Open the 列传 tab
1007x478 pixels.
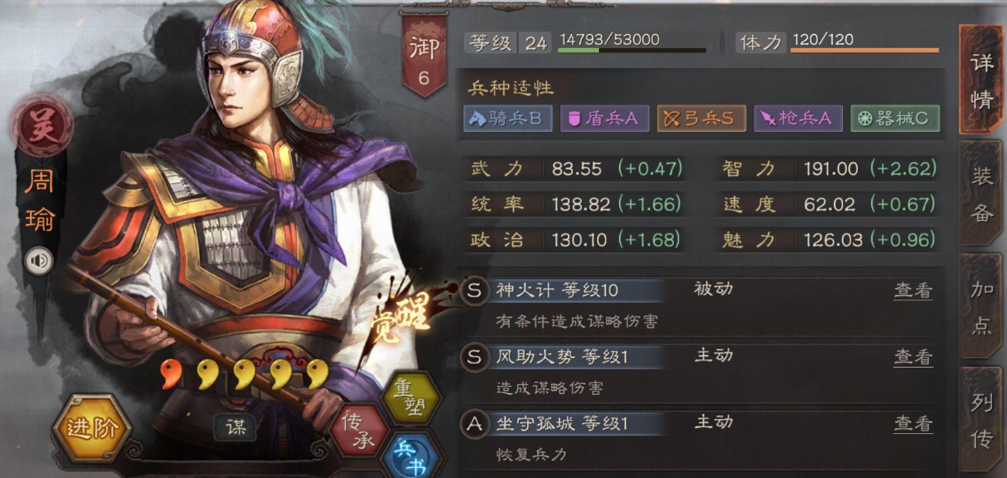click(x=981, y=421)
